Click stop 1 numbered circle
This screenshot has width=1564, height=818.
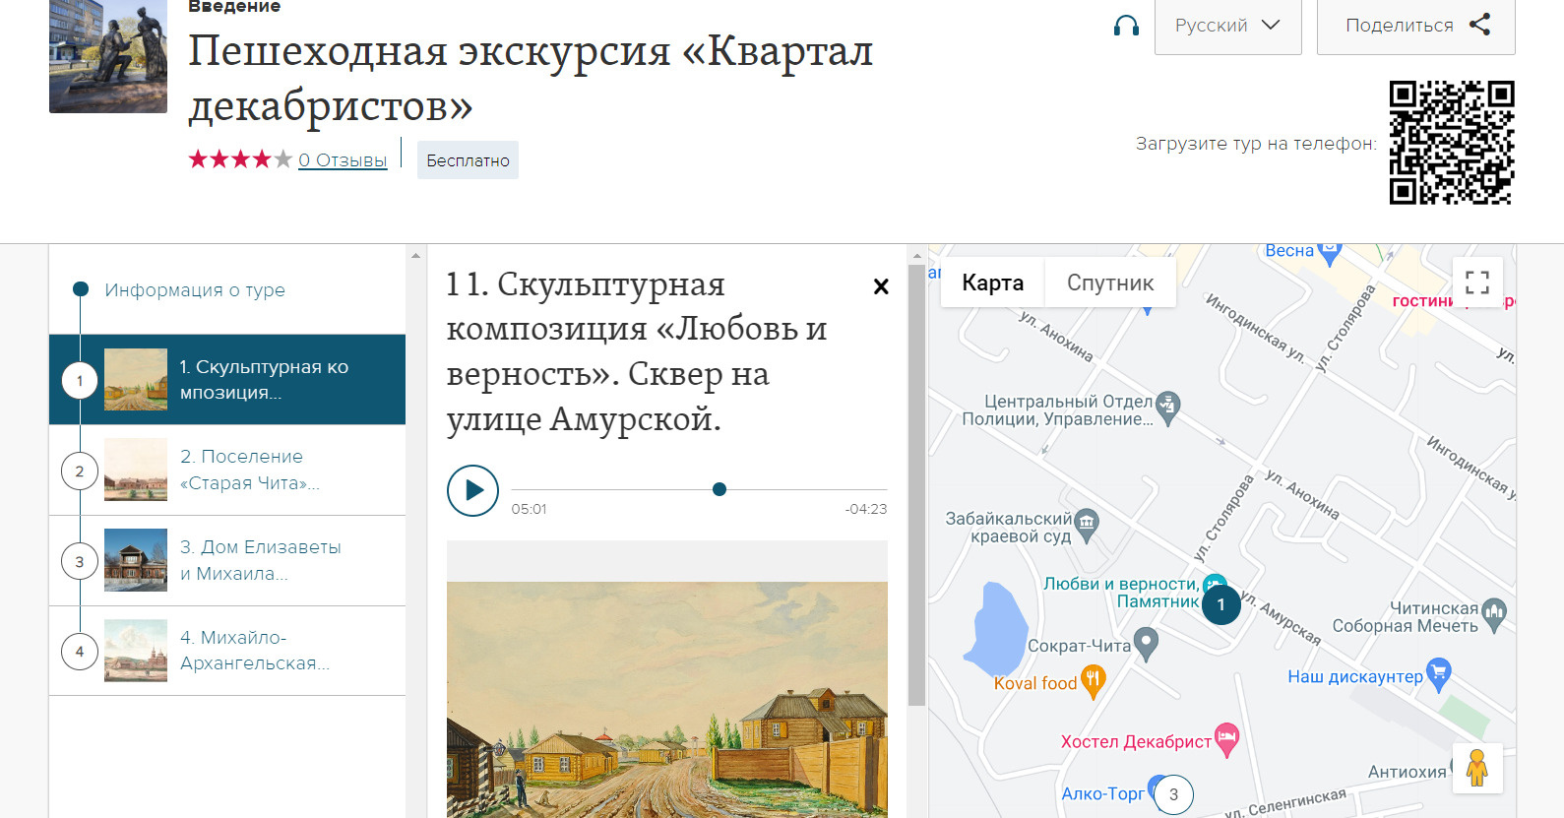[80, 380]
